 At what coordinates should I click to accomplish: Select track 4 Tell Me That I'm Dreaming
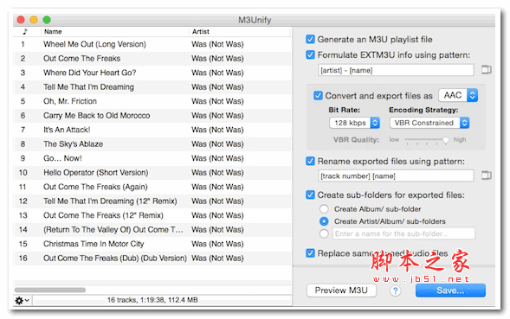152,87
